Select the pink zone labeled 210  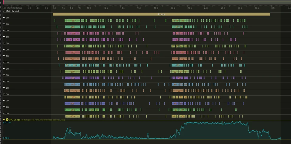[73, 33]
